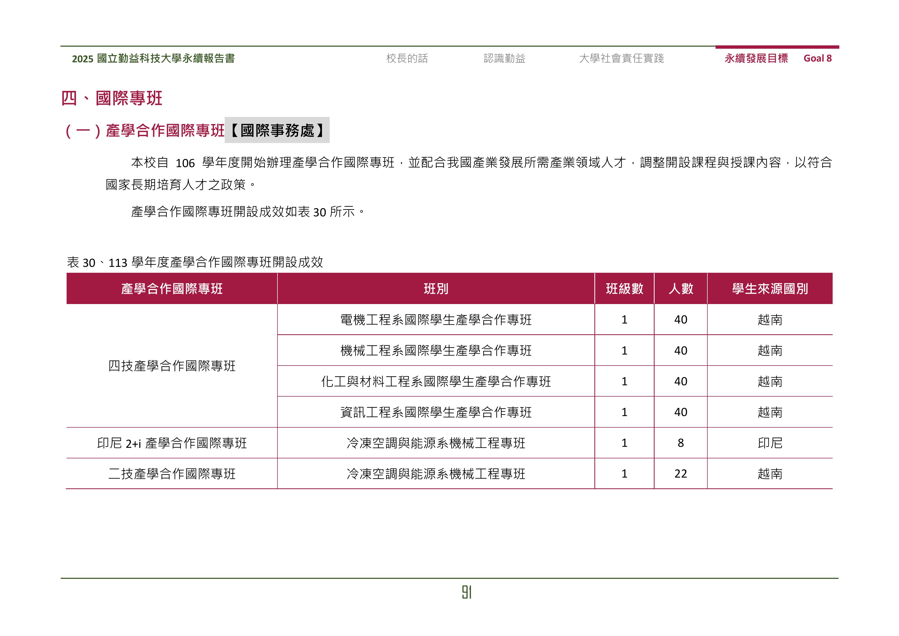The width and height of the screenshot is (899, 636).
Task: Click the page number 91
Action: [x=466, y=592]
